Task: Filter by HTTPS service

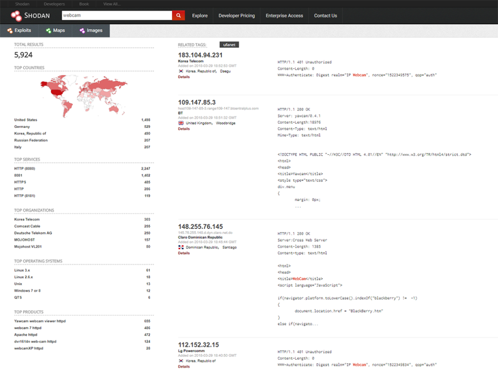Action: point(20,182)
